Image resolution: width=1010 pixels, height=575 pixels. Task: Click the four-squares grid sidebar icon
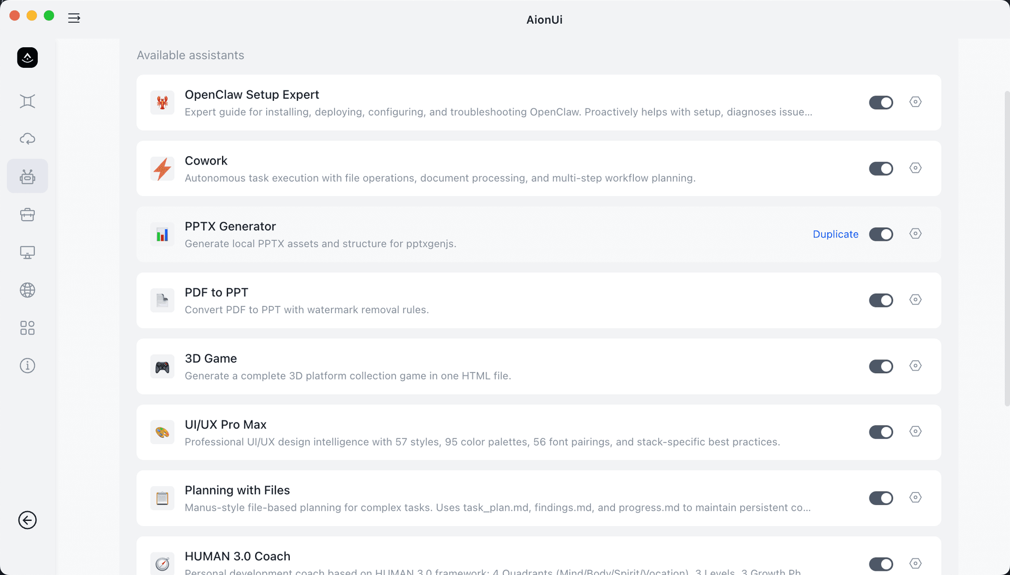point(27,328)
